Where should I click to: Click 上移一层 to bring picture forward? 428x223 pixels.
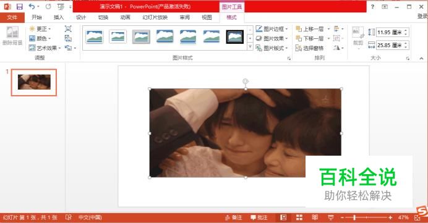click(x=310, y=28)
